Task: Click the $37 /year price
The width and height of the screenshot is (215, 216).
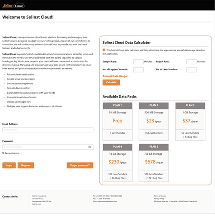Action: [x=190, y=121]
